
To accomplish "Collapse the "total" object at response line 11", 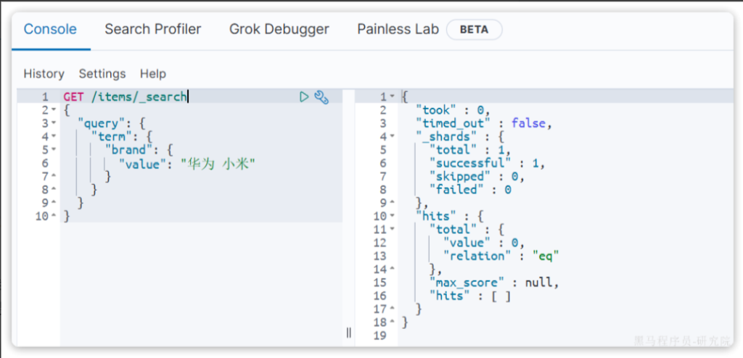I will (393, 229).
